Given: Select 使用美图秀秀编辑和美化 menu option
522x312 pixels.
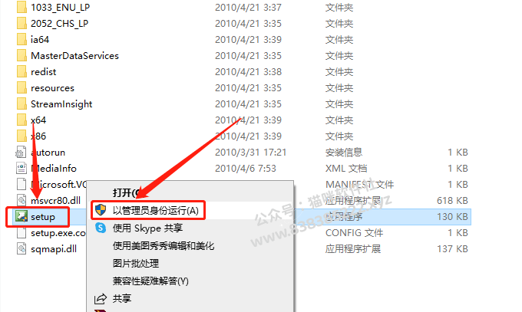Looking at the screenshot, I should point(163,246).
